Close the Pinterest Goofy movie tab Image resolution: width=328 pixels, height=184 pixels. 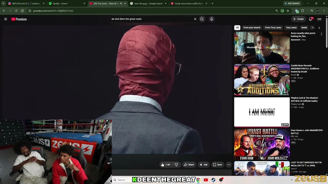(x=206, y=4)
